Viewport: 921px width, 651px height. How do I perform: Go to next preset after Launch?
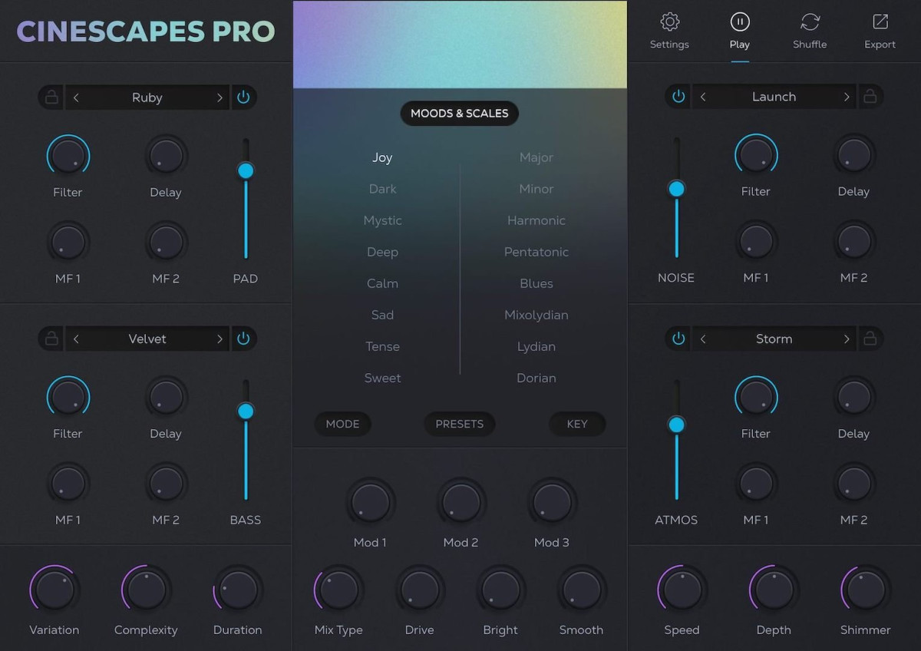(x=847, y=97)
